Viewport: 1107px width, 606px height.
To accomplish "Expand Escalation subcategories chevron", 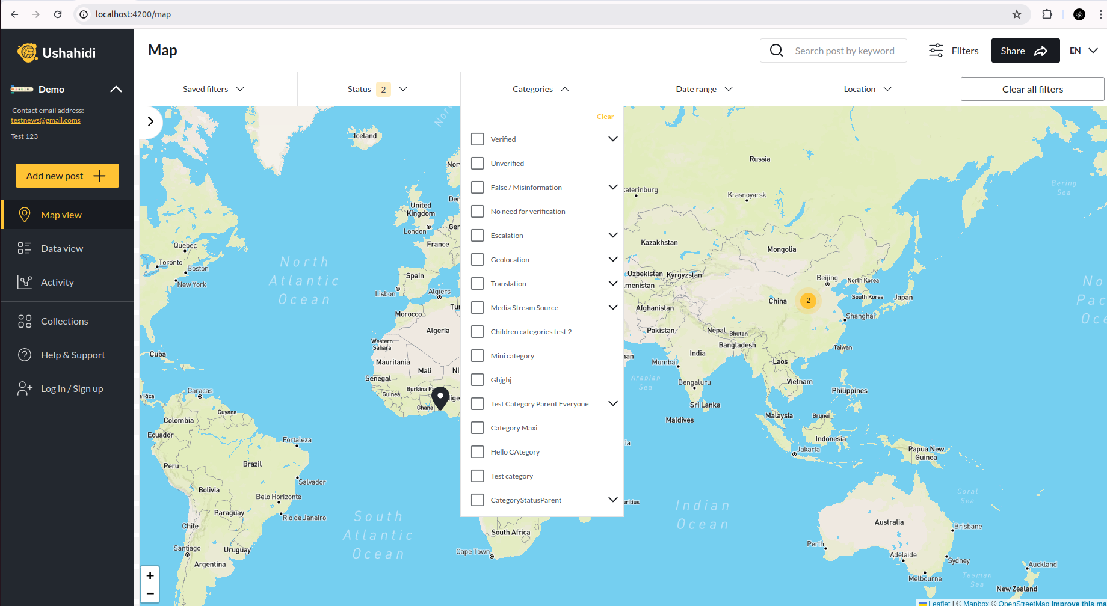I will coord(613,235).
